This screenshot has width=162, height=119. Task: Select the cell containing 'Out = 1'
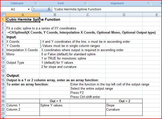pyautogui.click(x=55, y=101)
